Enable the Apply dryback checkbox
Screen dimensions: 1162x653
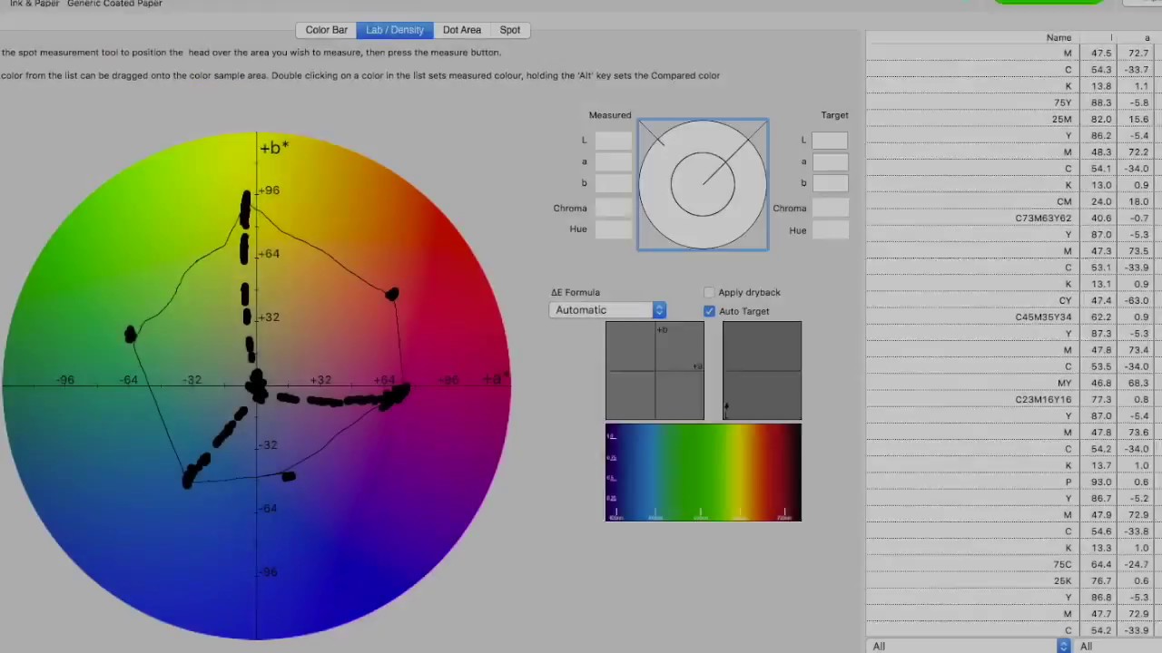pyautogui.click(x=709, y=292)
